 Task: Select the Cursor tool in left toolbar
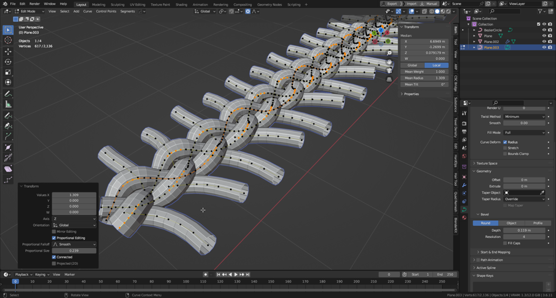coord(8,40)
